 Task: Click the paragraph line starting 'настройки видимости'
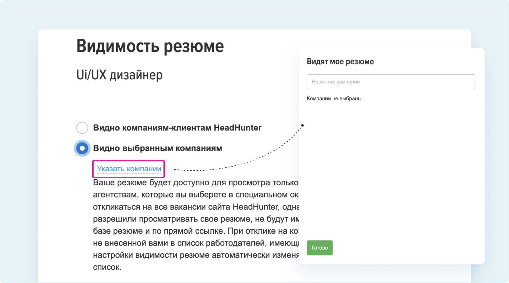tap(196, 255)
